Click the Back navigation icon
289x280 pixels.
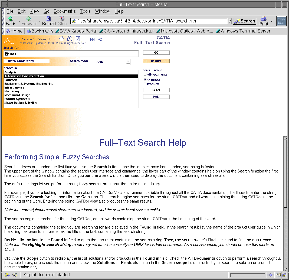tap(11, 19)
